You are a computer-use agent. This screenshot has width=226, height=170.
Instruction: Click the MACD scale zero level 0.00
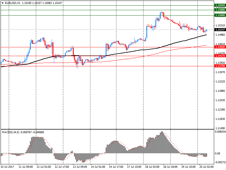pos(218,153)
